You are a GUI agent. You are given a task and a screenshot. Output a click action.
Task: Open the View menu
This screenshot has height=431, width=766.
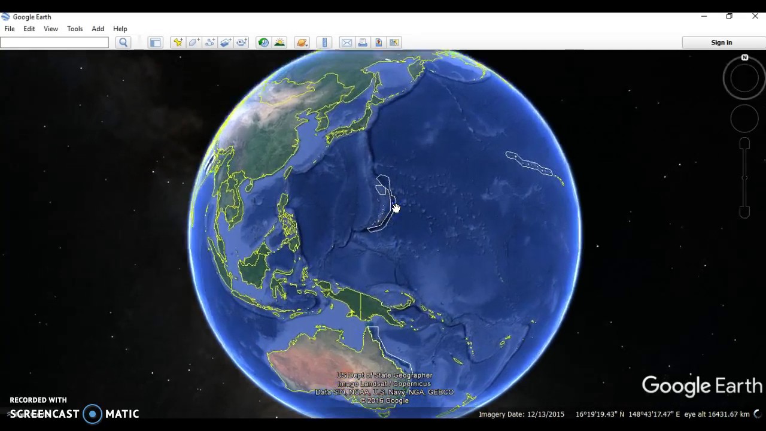click(51, 29)
